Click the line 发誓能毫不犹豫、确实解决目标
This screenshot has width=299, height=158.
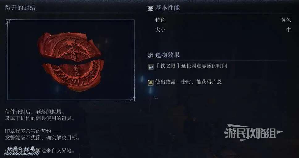(x=42, y=138)
